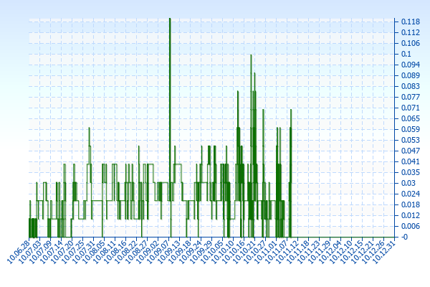The width and height of the screenshot is (430, 287).
Task: Click the 10.12.10 date label
Action: 341,252
